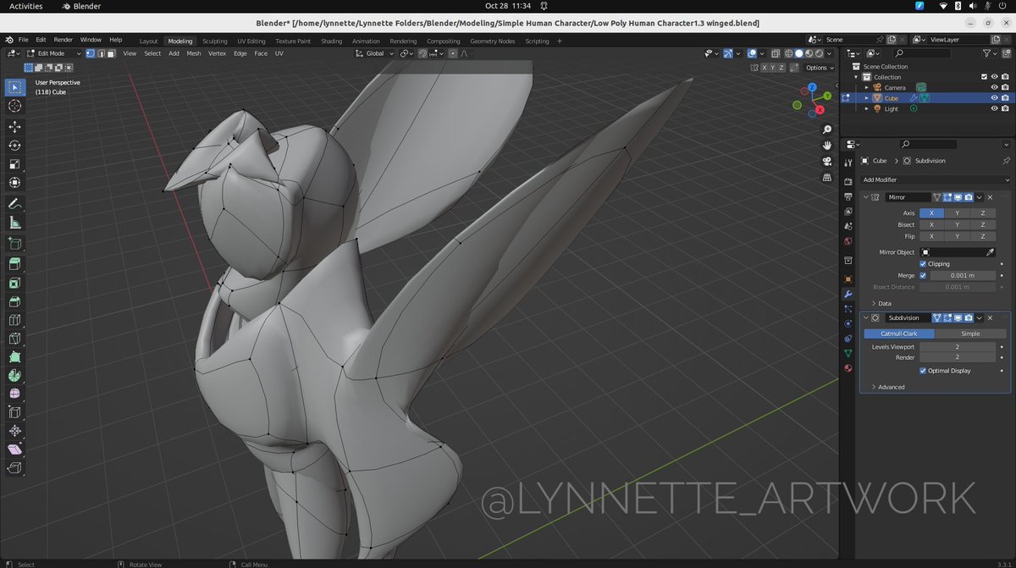Collapse the Collection in outliner
The image size is (1016, 568).
point(856,77)
